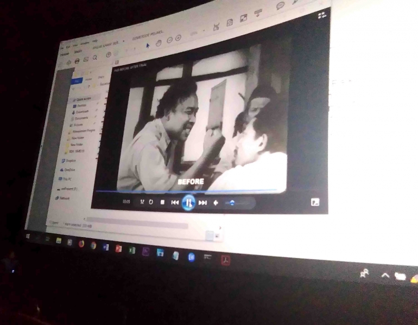Viewport: 418px width, 325px height.
Task: Select the hand pan tool in PDF toolbar
Action: (x=159, y=43)
